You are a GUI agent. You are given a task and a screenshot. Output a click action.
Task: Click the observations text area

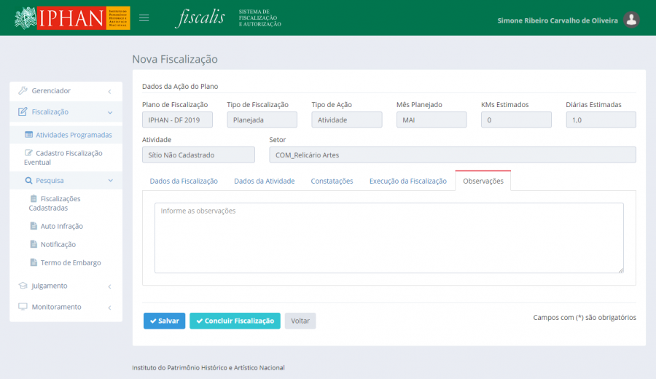388,238
